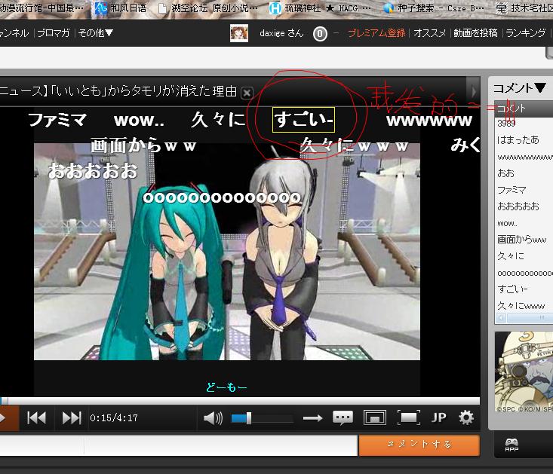Switch to browser fullscreen mode icon

374,418
